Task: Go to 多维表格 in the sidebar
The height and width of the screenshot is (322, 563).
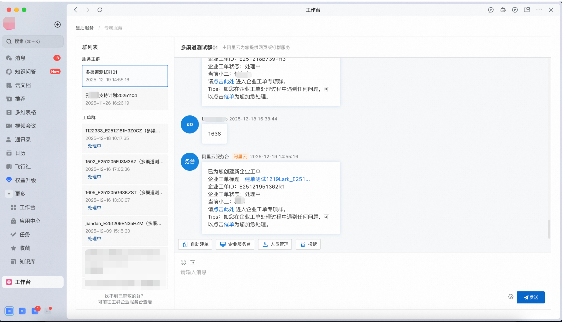Action: (x=25, y=112)
